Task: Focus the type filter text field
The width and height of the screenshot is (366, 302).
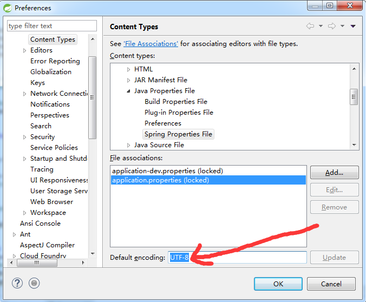Action: (x=52, y=25)
